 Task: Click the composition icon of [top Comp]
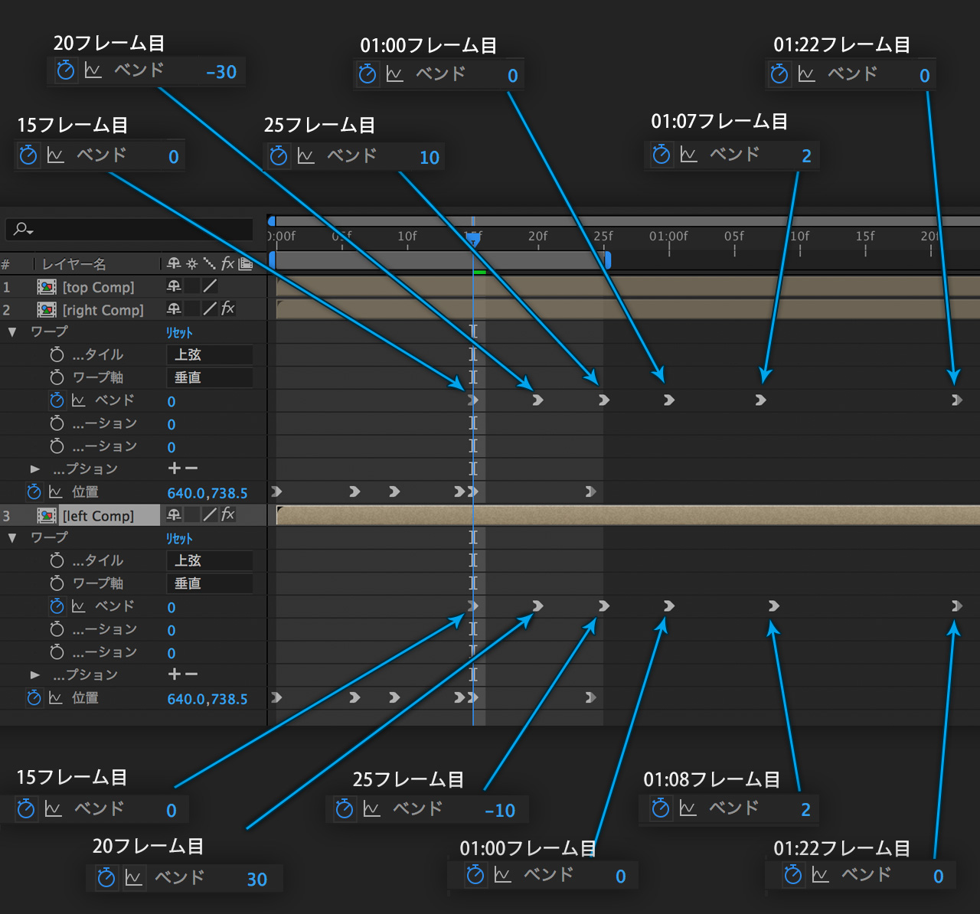(x=47, y=287)
